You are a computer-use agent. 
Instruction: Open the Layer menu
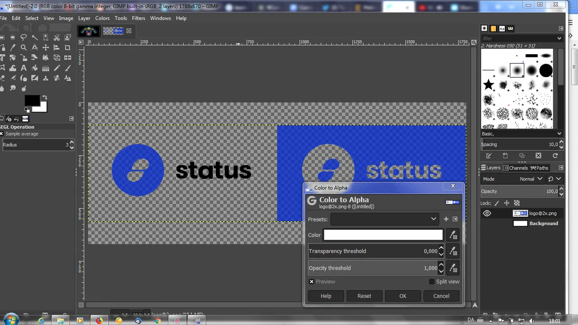pos(84,18)
